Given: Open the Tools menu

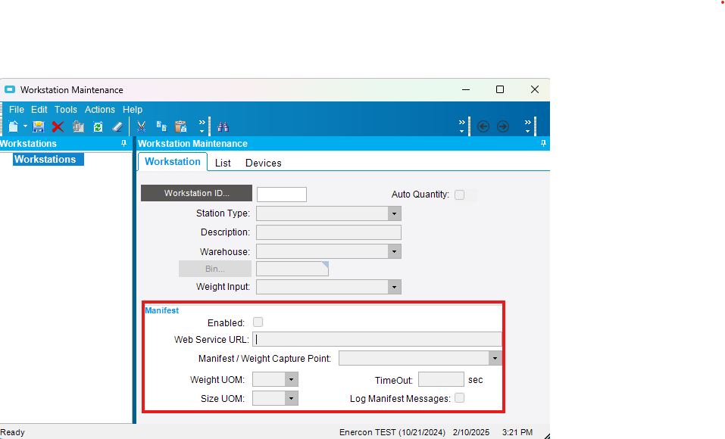Looking at the screenshot, I should coord(66,110).
